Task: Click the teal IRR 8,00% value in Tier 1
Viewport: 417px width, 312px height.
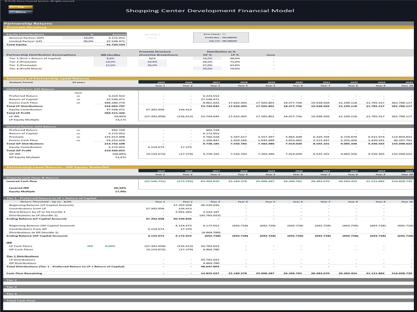Action: click(x=110, y=246)
